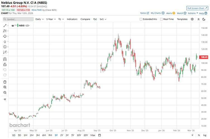Click the Symbol search field
This screenshot has width=210, height=139.
18,19
